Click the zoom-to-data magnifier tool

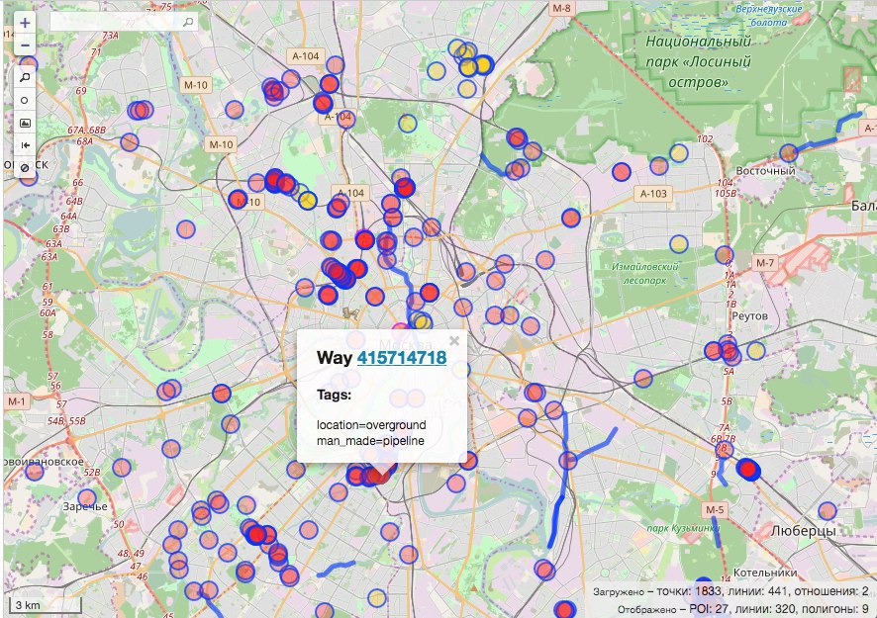(25, 77)
